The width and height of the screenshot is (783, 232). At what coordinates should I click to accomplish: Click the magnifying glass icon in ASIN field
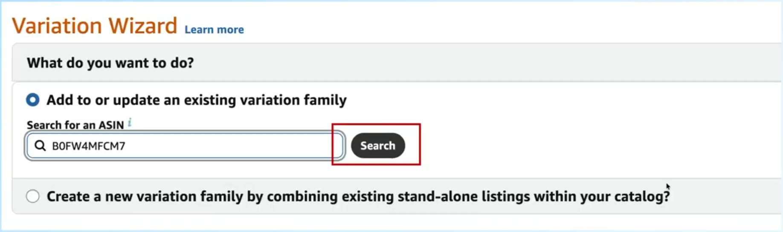[40, 146]
